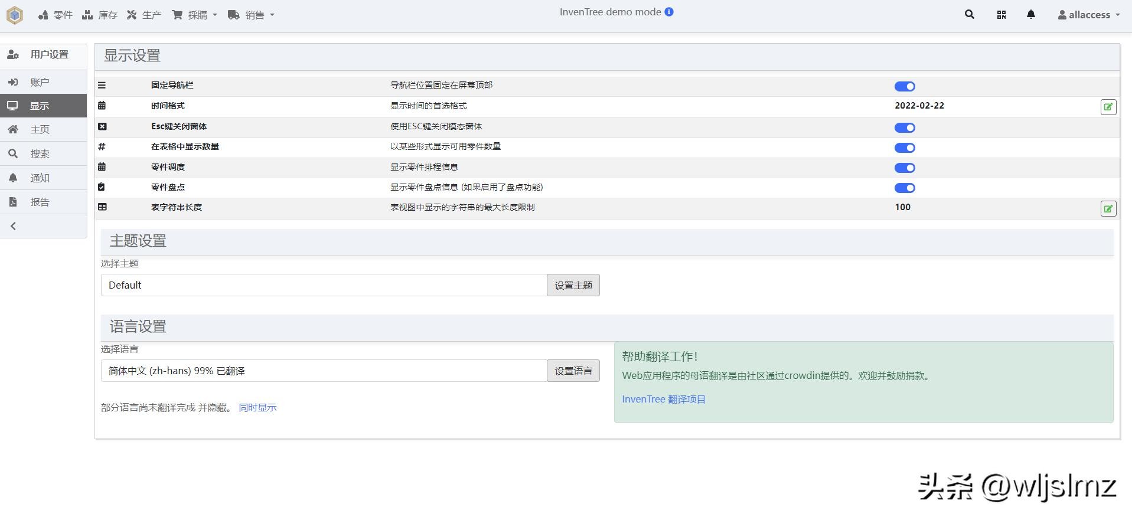Open the allaccess user dropdown
The height and width of the screenshot is (517, 1132).
1088,15
